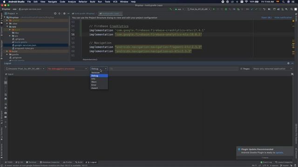The height and width of the screenshot is (167, 298).
Task: Open the Pixel 3a device selector dropdown
Action: [199, 9]
